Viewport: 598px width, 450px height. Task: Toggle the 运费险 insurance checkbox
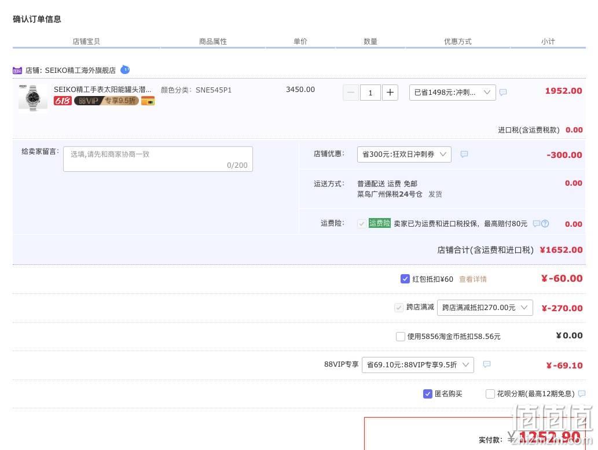tap(362, 224)
